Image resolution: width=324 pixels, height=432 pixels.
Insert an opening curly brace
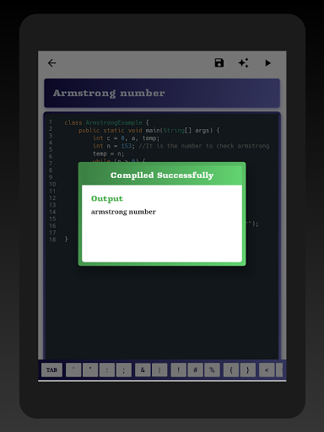[x=231, y=370]
